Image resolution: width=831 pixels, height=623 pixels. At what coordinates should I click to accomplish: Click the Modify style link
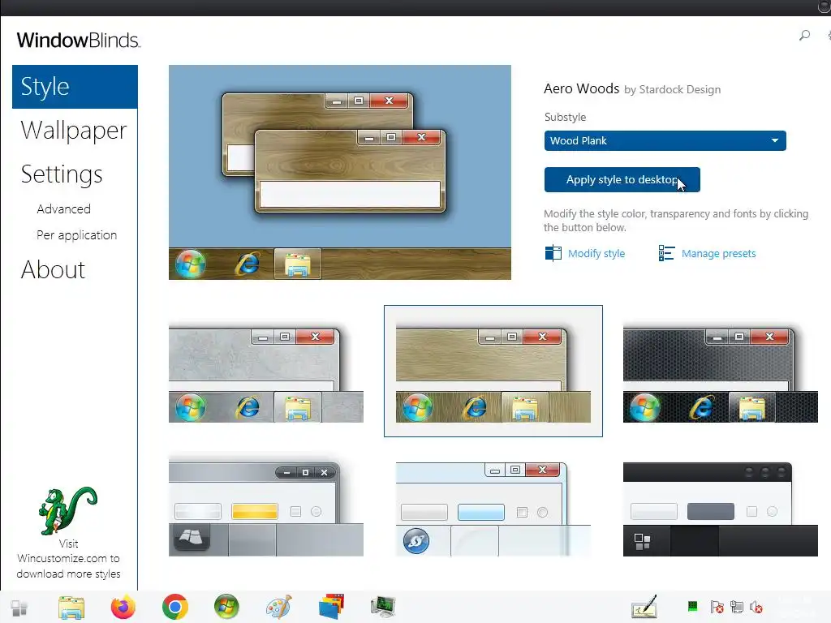596,254
